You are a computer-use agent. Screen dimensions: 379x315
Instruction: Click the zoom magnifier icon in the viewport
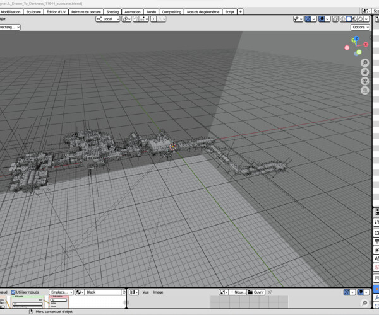(365, 63)
